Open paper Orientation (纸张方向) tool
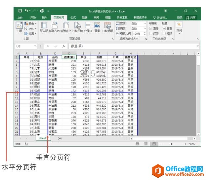Viewport: 206px width, 180px height. 54,28
